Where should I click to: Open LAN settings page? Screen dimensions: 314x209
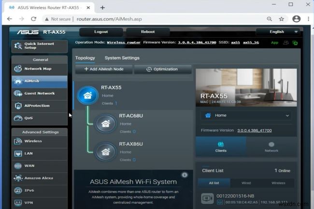pos(40,153)
